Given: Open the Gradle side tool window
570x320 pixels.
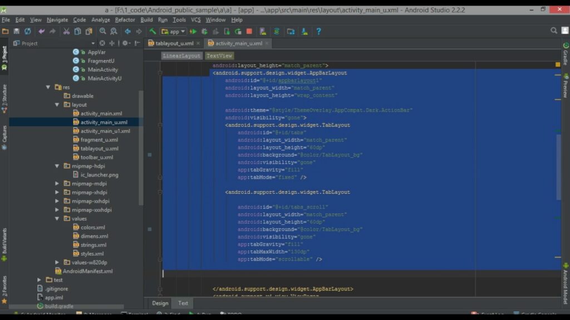Looking at the screenshot, I should (566, 54).
